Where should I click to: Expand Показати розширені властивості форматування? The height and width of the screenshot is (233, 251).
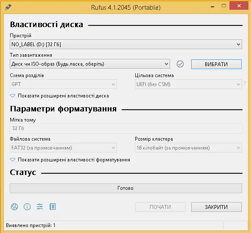point(70,160)
